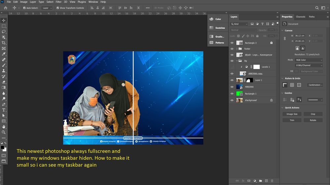The image size is (330, 185).
Task: Collapse the Canvas section
Action: tap(282, 30)
